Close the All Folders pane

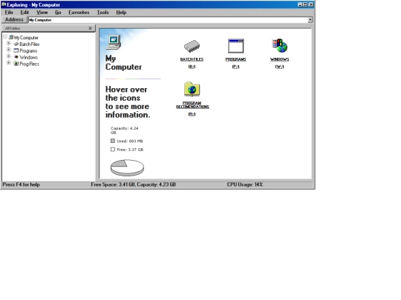point(90,28)
